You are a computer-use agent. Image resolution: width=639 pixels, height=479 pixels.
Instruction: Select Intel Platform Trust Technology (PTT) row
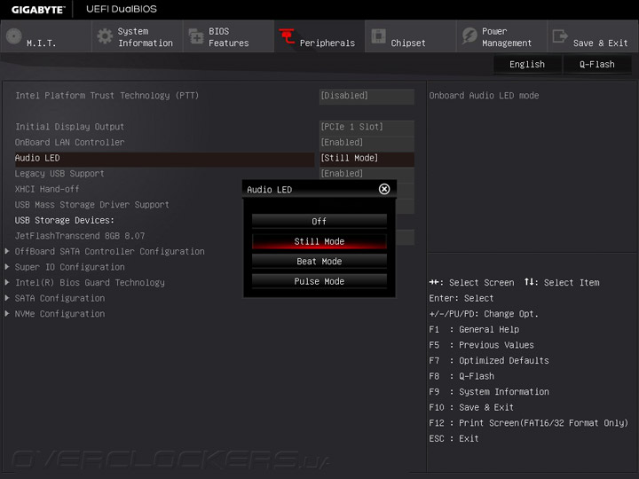[x=107, y=96]
